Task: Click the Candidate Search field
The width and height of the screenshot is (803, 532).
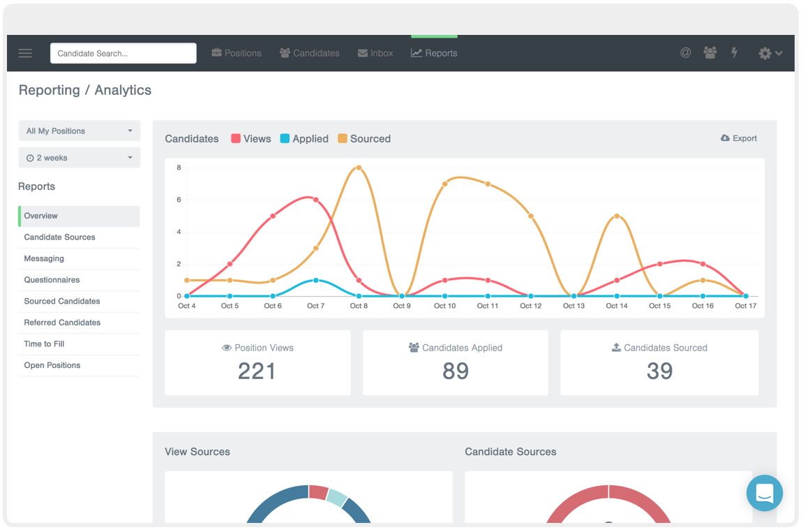Action: pyautogui.click(x=123, y=53)
